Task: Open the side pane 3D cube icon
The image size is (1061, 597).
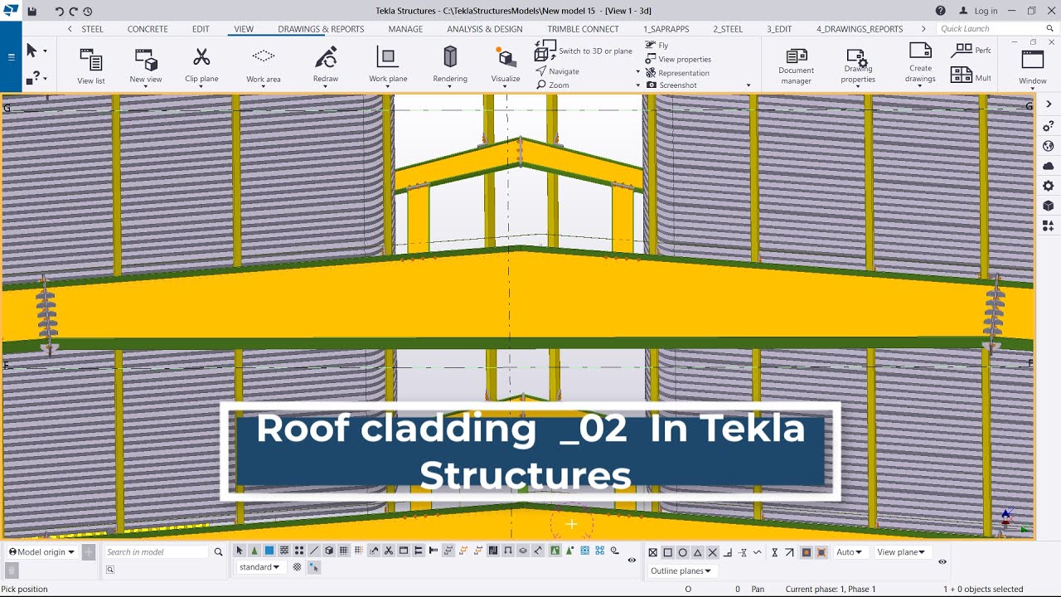Action: tap(1049, 206)
